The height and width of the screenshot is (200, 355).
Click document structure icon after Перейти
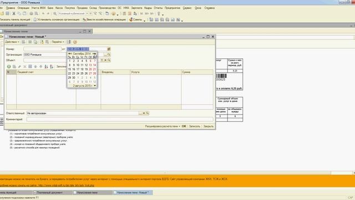click(69, 42)
